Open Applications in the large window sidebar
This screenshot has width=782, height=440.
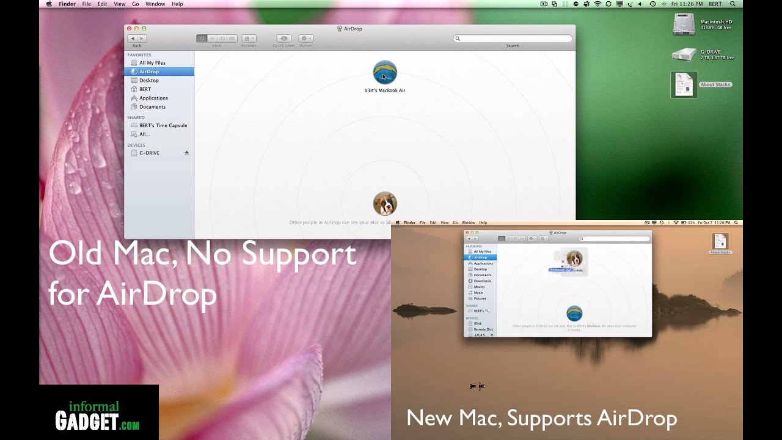pyautogui.click(x=159, y=98)
